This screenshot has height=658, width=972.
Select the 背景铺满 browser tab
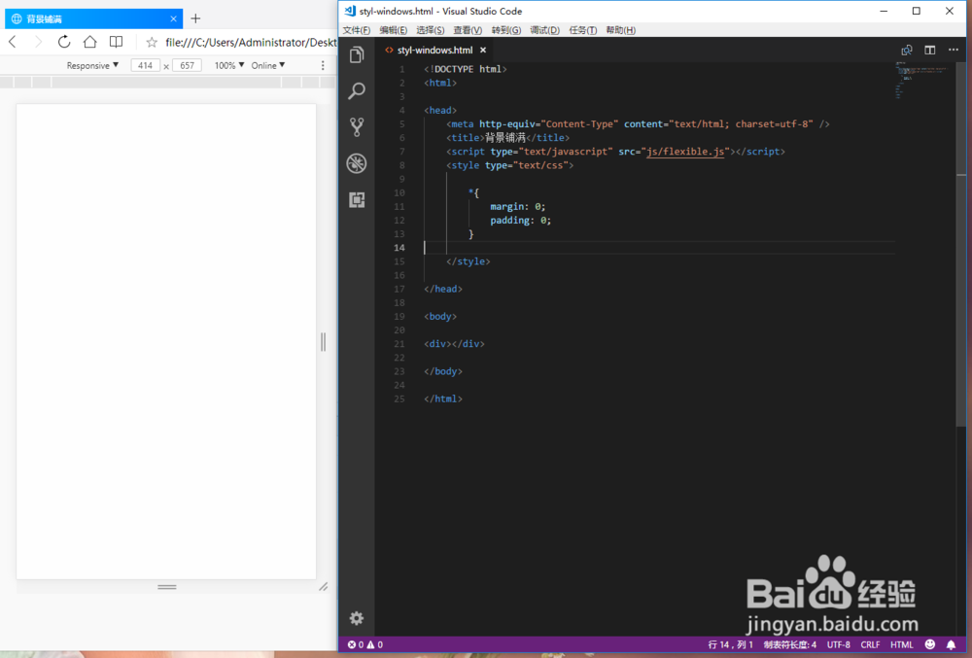click(93, 18)
